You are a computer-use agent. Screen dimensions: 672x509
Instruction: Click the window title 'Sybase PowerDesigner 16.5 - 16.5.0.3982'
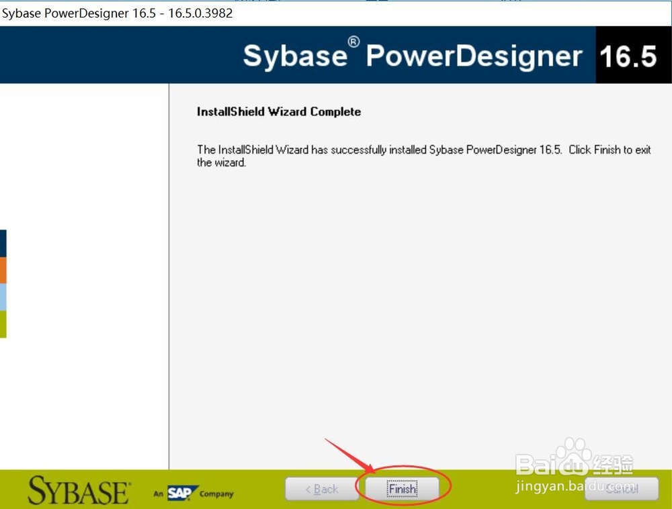(x=117, y=13)
